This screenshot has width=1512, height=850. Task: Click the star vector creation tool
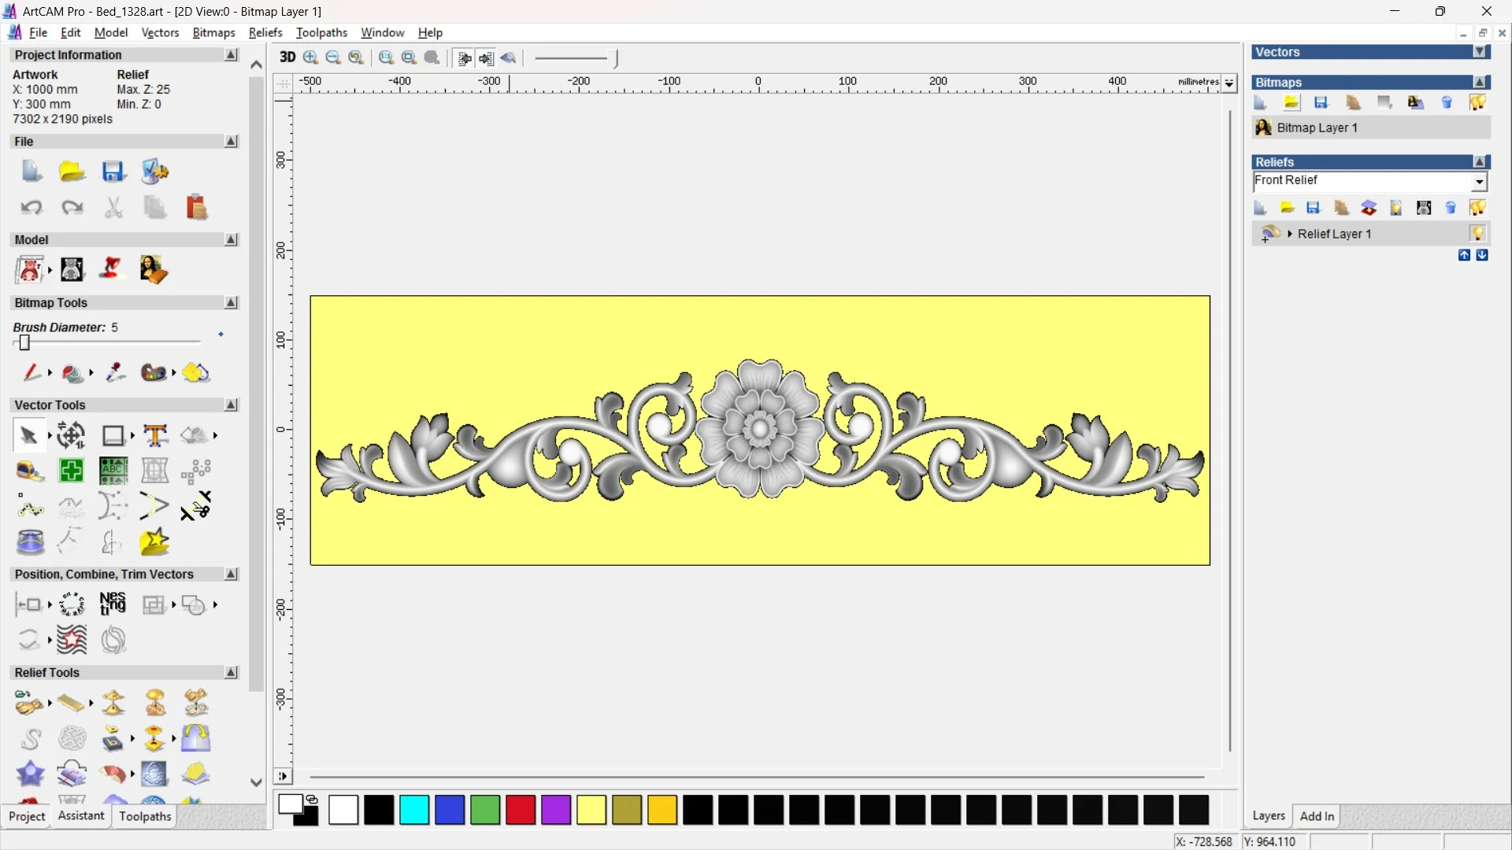154,542
